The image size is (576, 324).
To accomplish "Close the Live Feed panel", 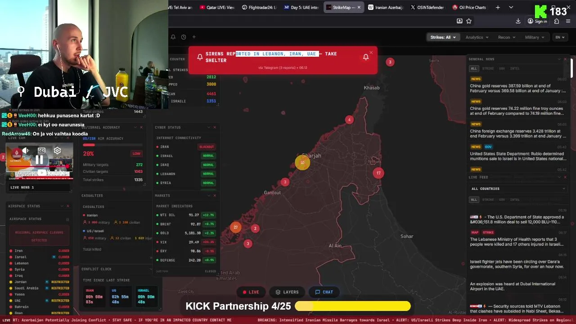I will tap(565, 177).
